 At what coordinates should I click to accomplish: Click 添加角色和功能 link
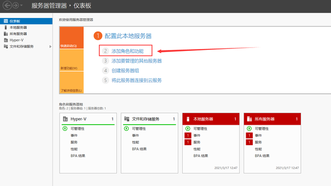[x=128, y=51]
